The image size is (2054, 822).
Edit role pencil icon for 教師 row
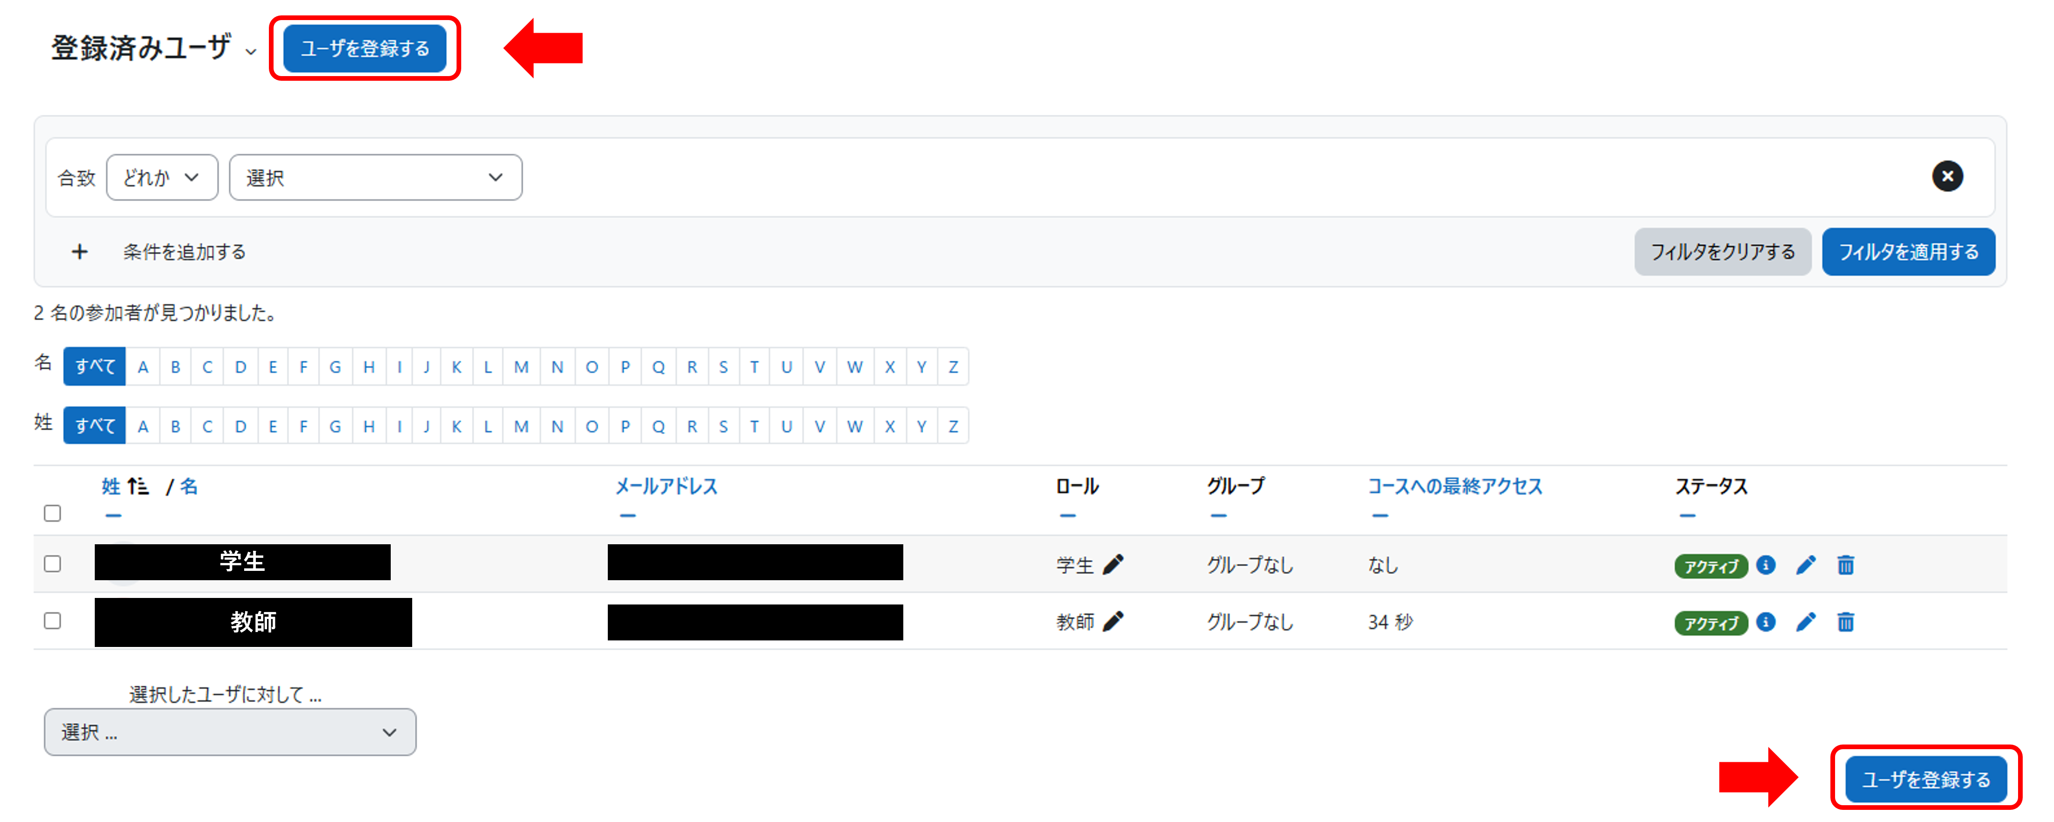(x=1113, y=621)
